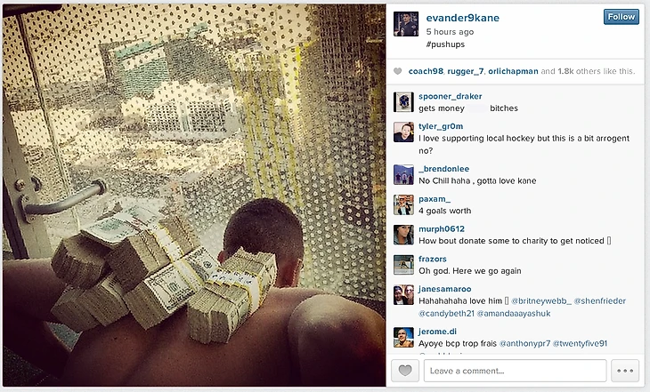Open orlichapman's profile from likes
Viewport: 650px width, 392px height.
(513, 71)
